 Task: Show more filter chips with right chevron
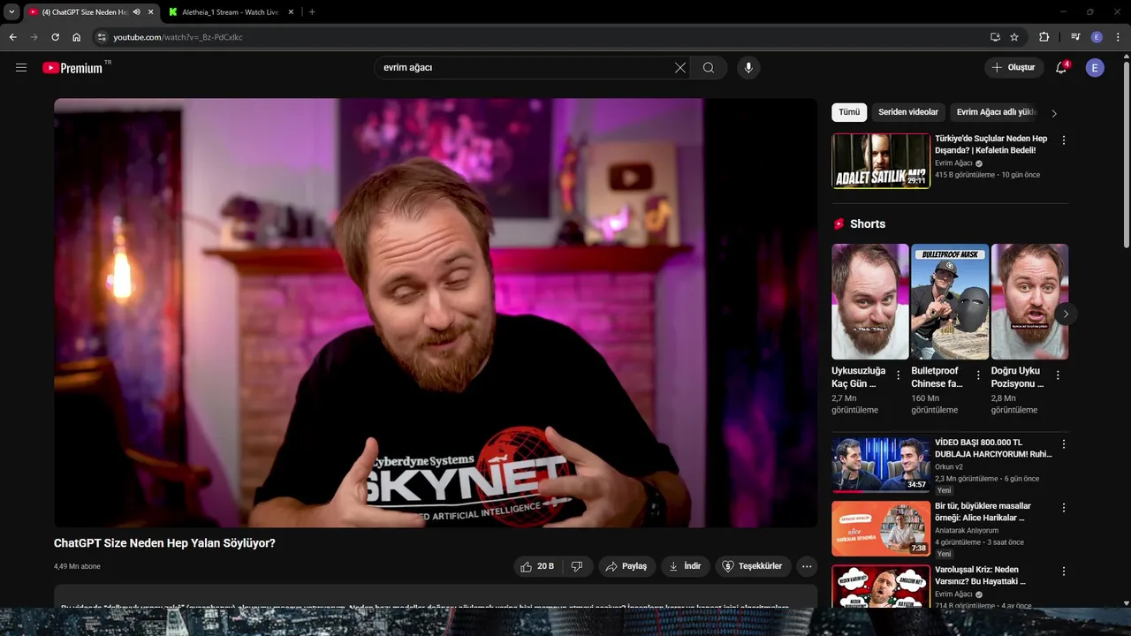[1053, 113]
